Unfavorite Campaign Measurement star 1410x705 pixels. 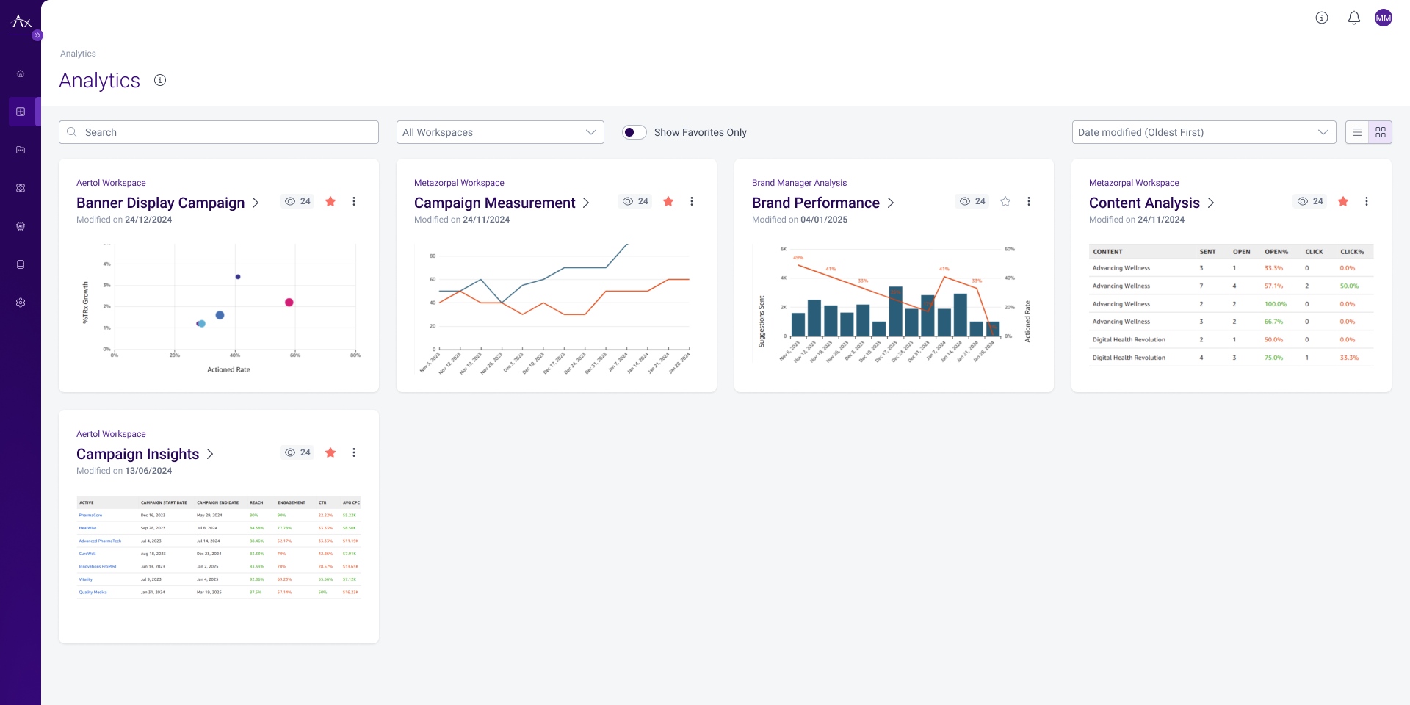(668, 201)
